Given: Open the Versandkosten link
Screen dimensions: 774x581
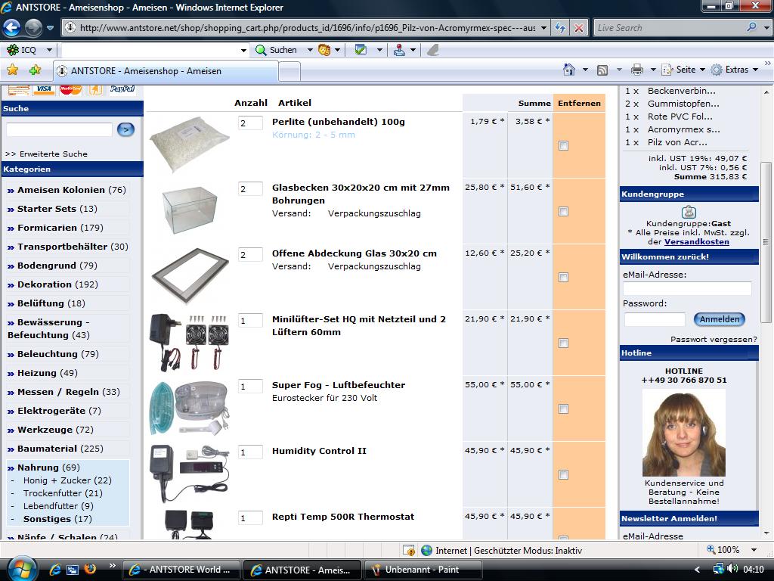Looking at the screenshot, I should coord(697,241).
